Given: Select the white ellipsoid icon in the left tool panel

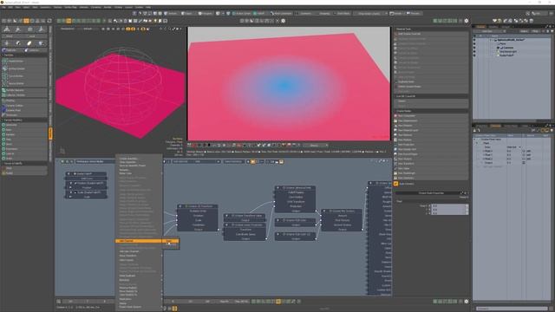Looking at the screenshot, I should [29, 43].
